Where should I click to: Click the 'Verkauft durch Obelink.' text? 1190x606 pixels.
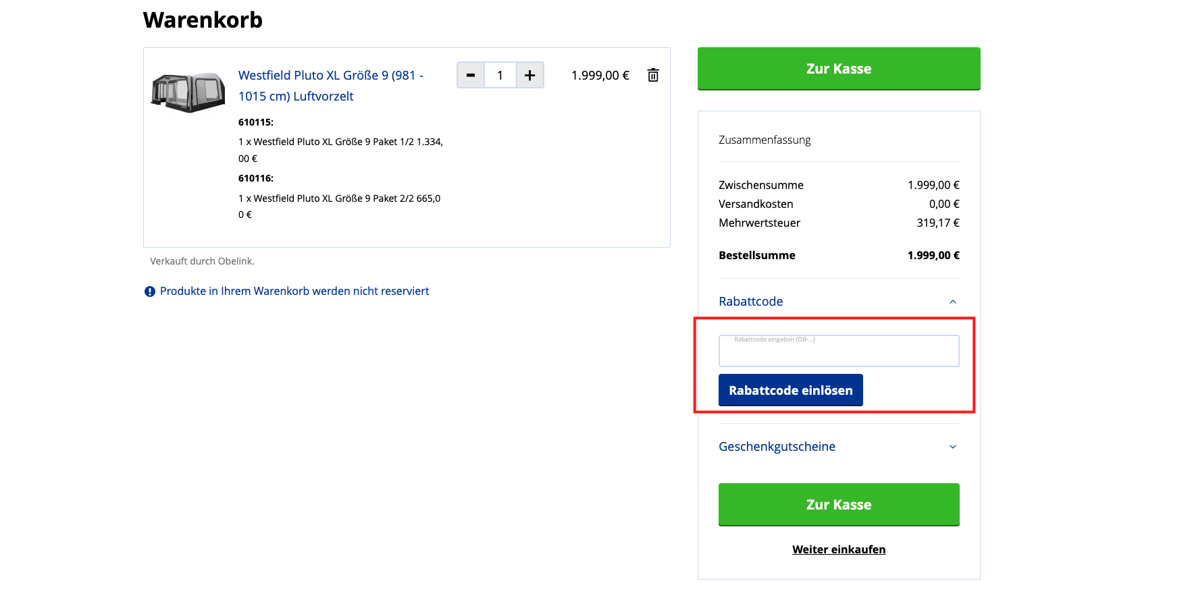coord(202,261)
